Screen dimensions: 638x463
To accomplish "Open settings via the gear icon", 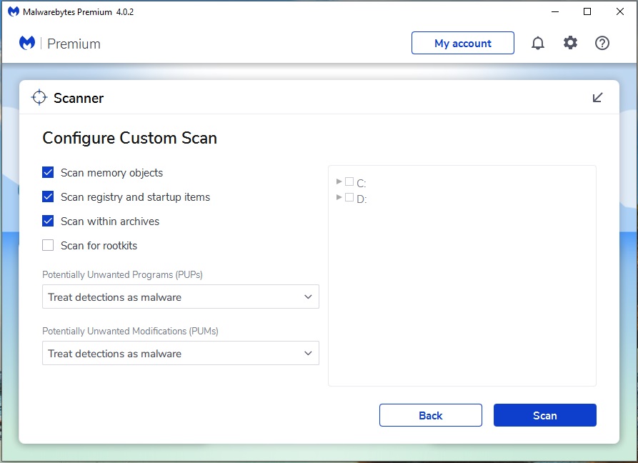I will [x=570, y=43].
